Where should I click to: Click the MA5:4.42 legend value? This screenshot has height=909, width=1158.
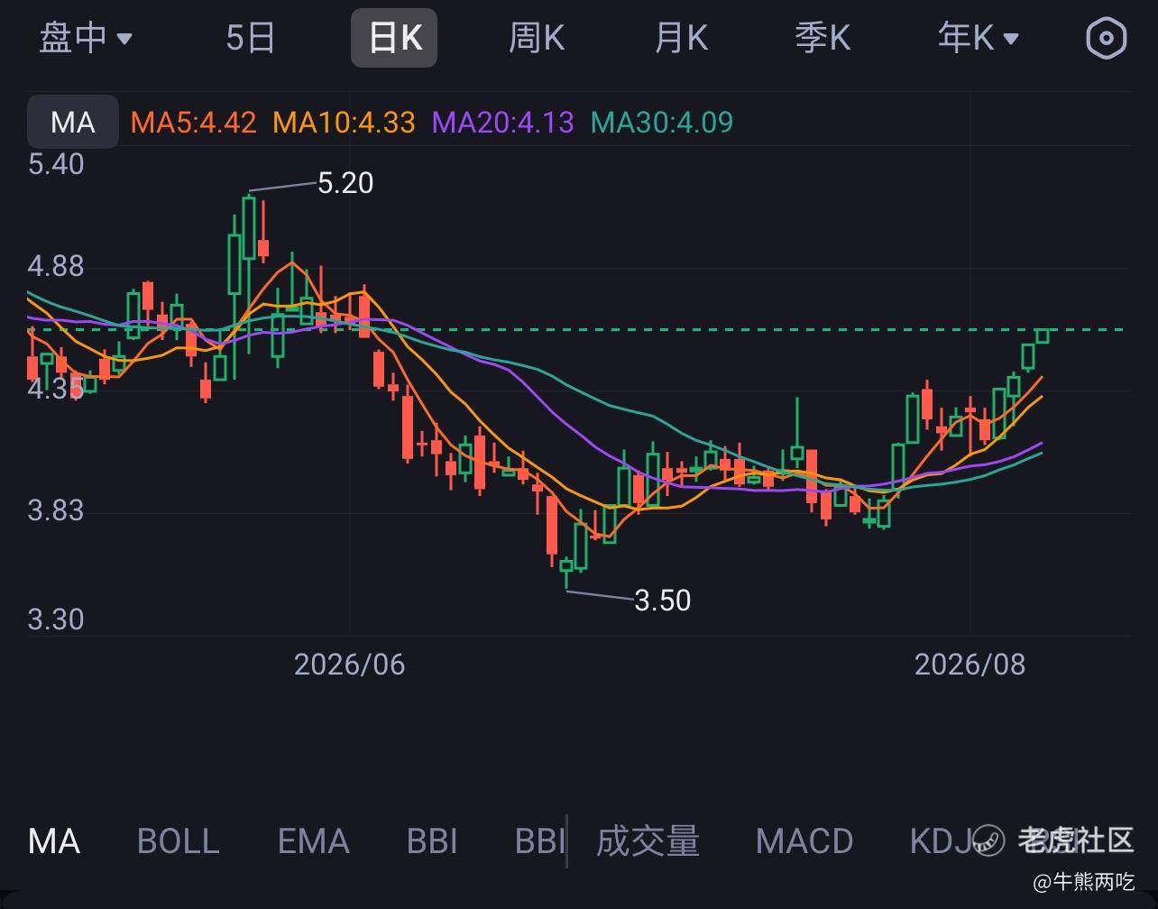194,123
